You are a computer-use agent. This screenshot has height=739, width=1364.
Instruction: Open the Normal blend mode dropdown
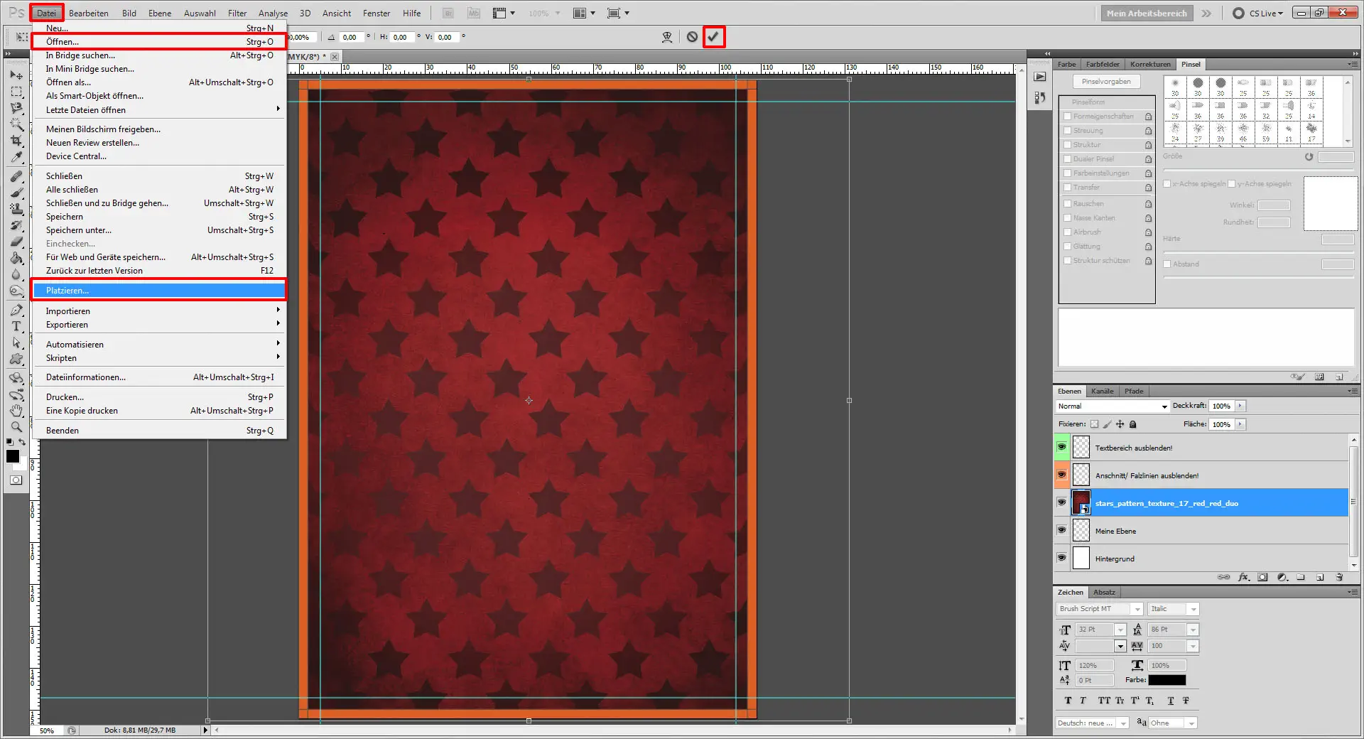click(1162, 406)
